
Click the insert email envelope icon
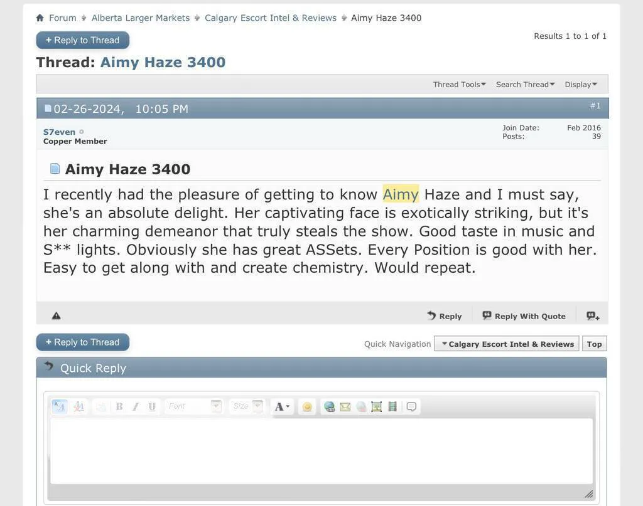[x=345, y=407]
